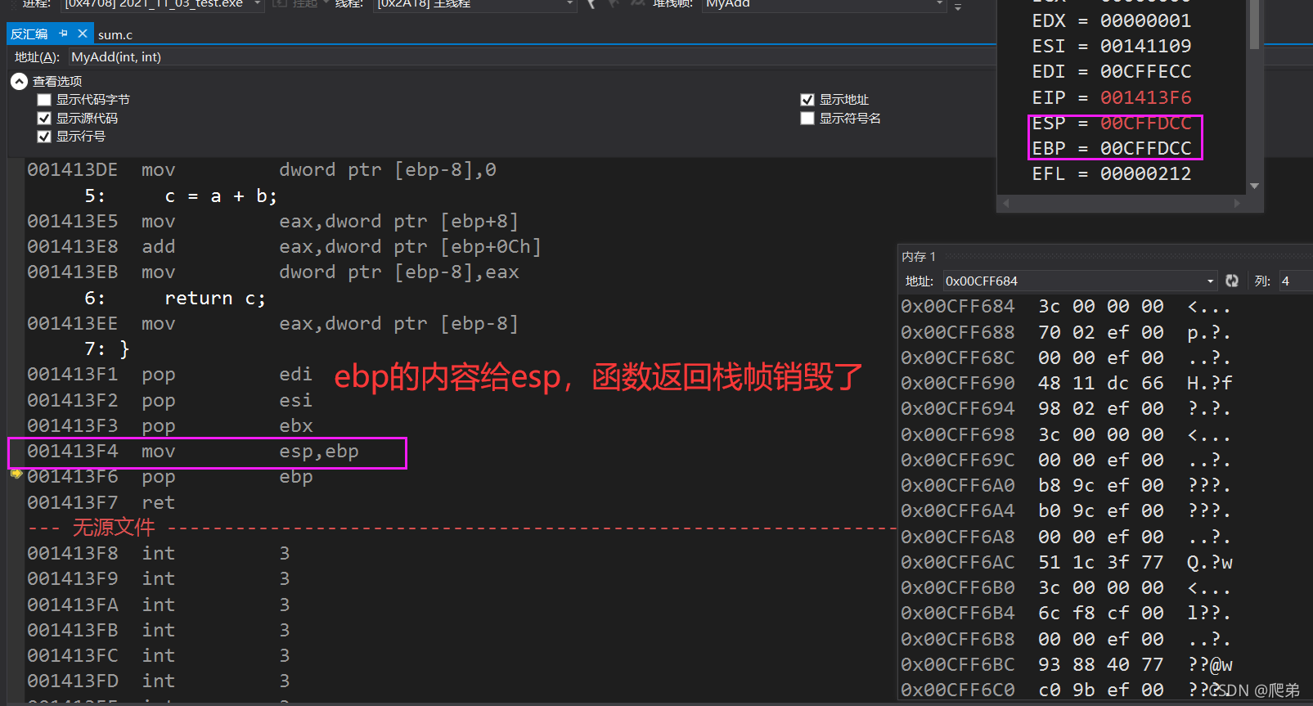Click the EBP register value 00CFFDCC
The width and height of the screenshot is (1313, 706).
point(1145,148)
